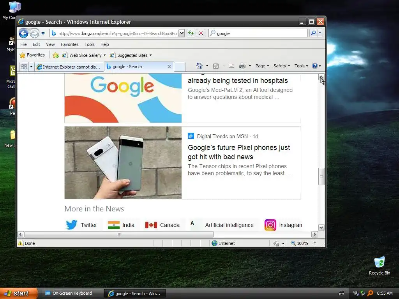Select the India news topic

coord(121,225)
